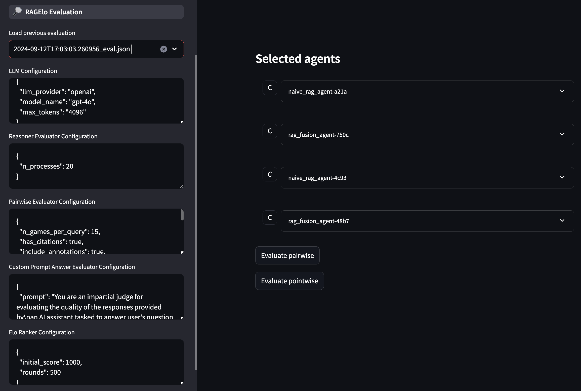581x391 pixels.
Task: Click into the LLM Configuration text area
Action: point(96,101)
